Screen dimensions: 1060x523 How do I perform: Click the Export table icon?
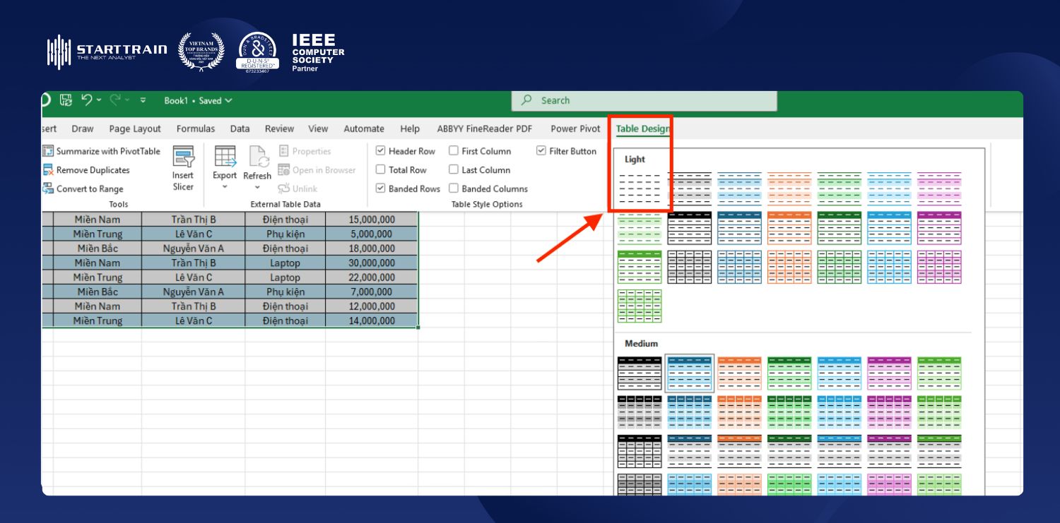(x=225, y=157)
